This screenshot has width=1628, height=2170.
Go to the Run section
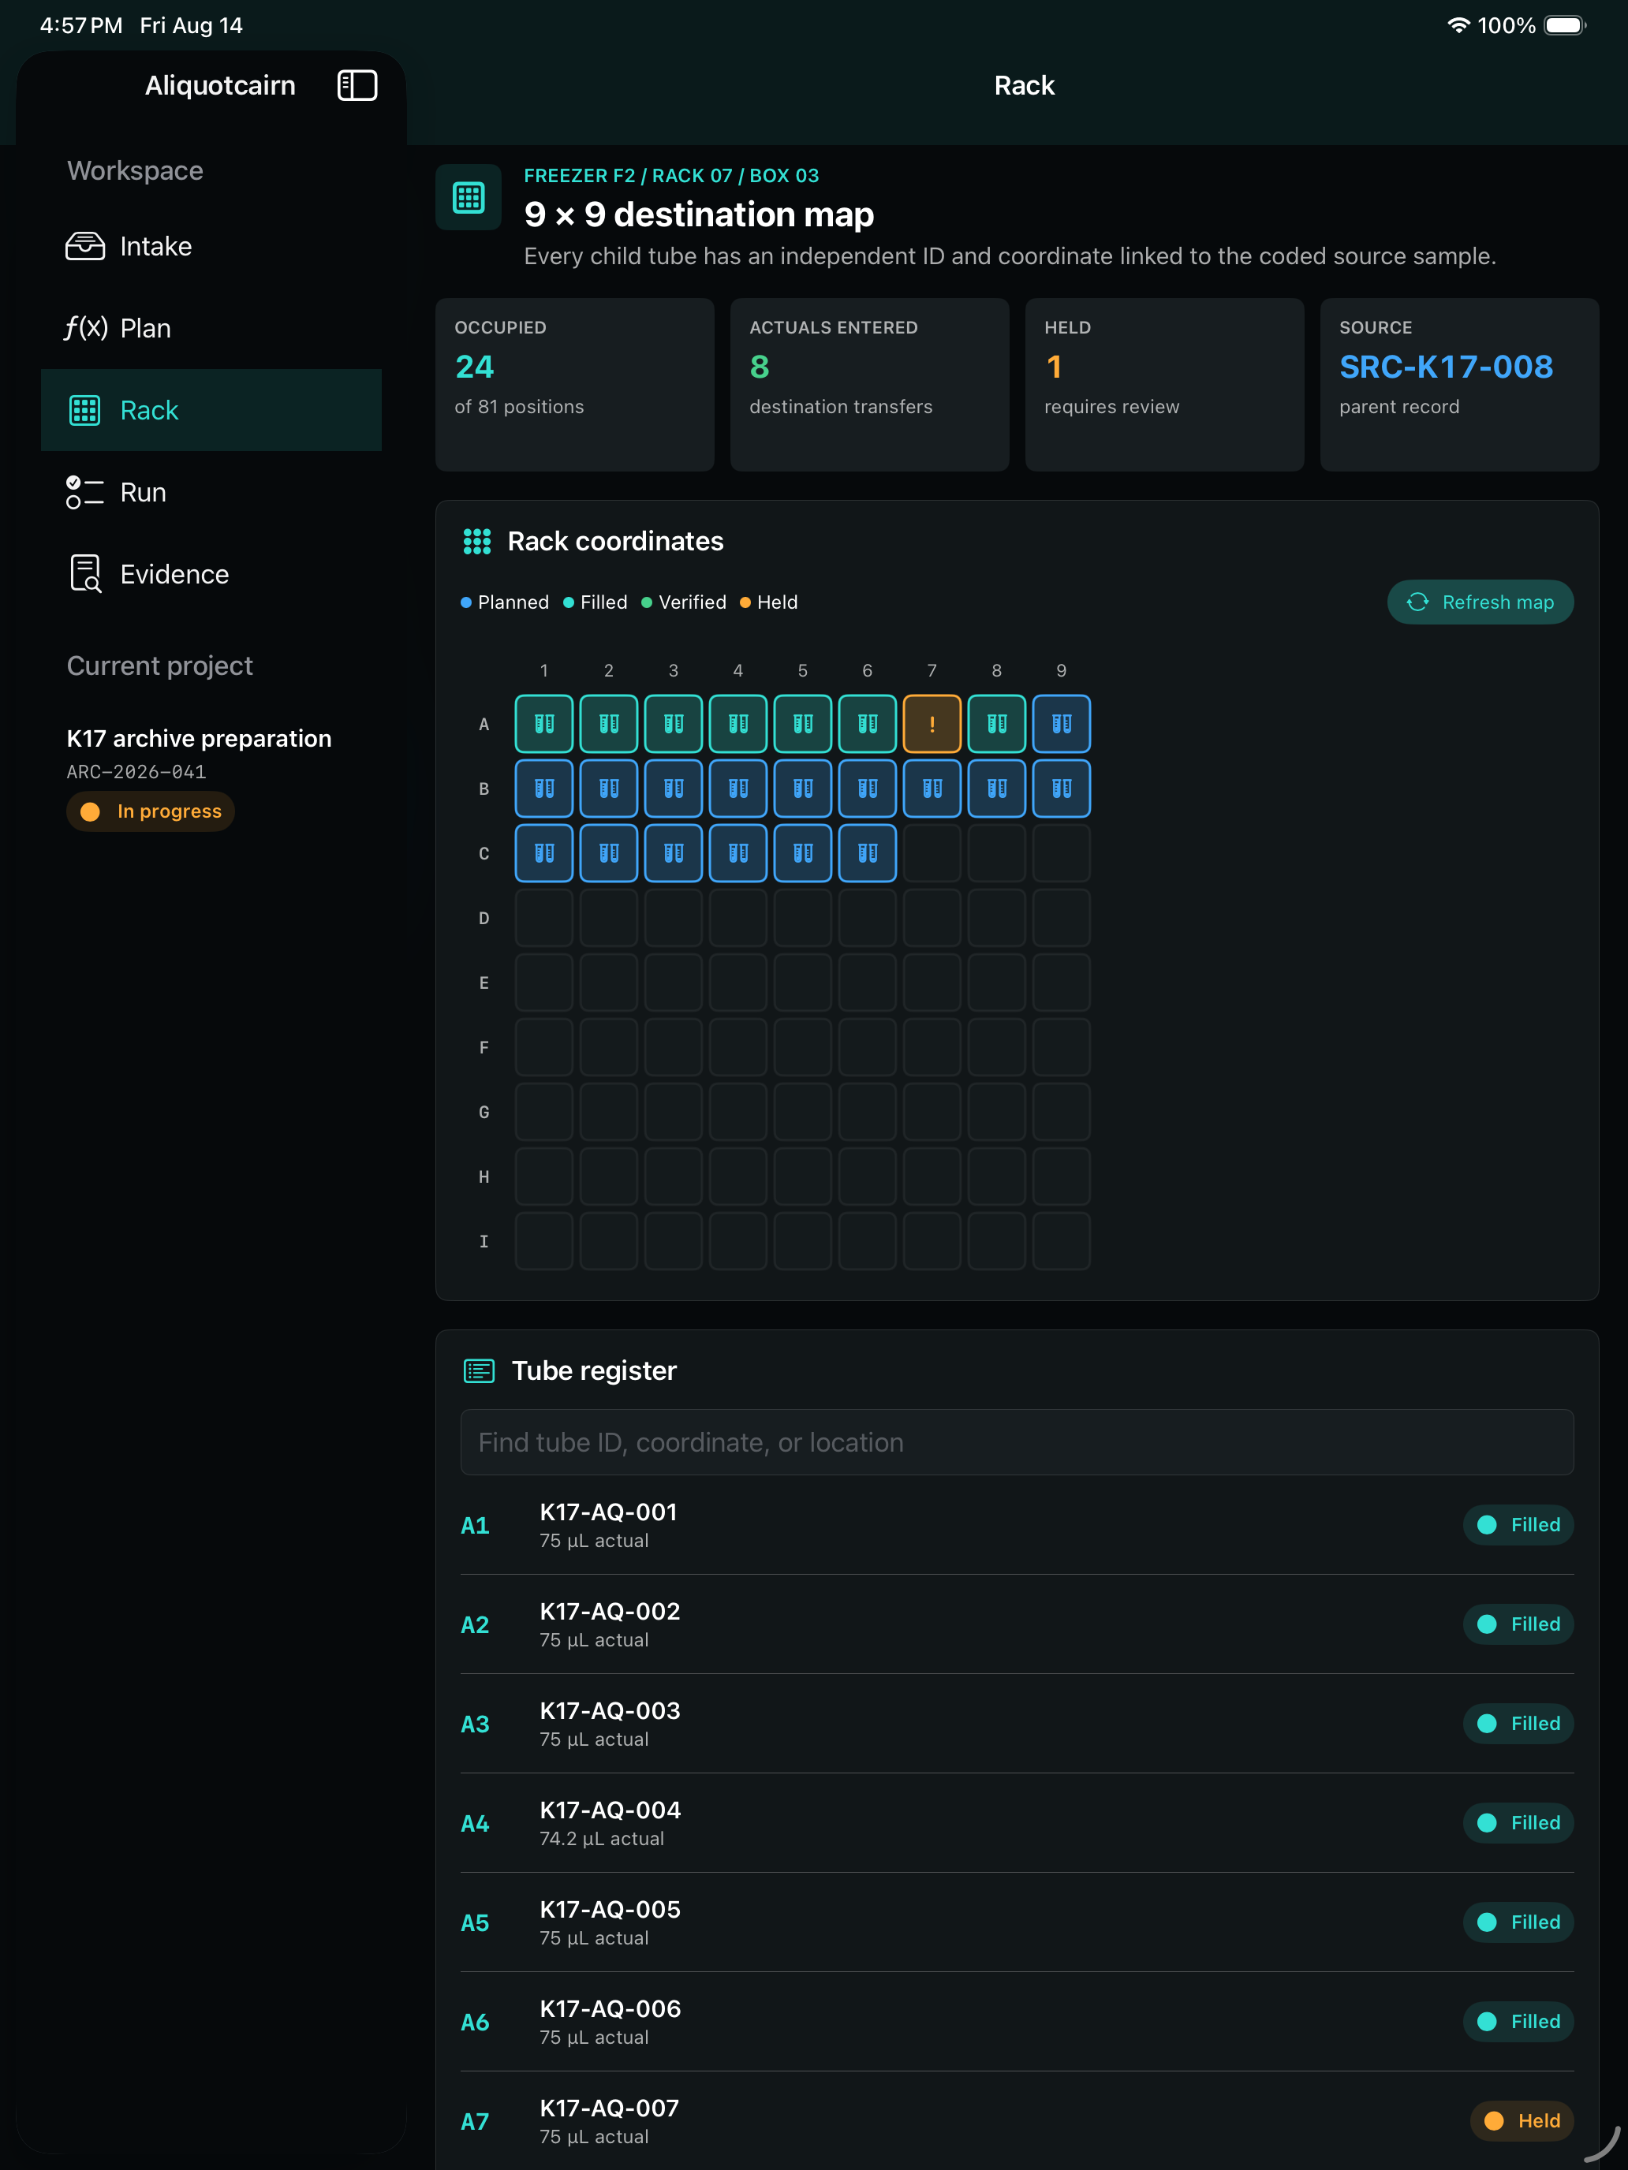coord(211,493)
